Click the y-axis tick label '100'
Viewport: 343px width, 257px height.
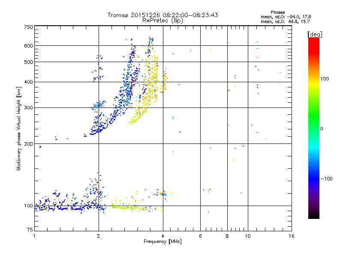28,206
